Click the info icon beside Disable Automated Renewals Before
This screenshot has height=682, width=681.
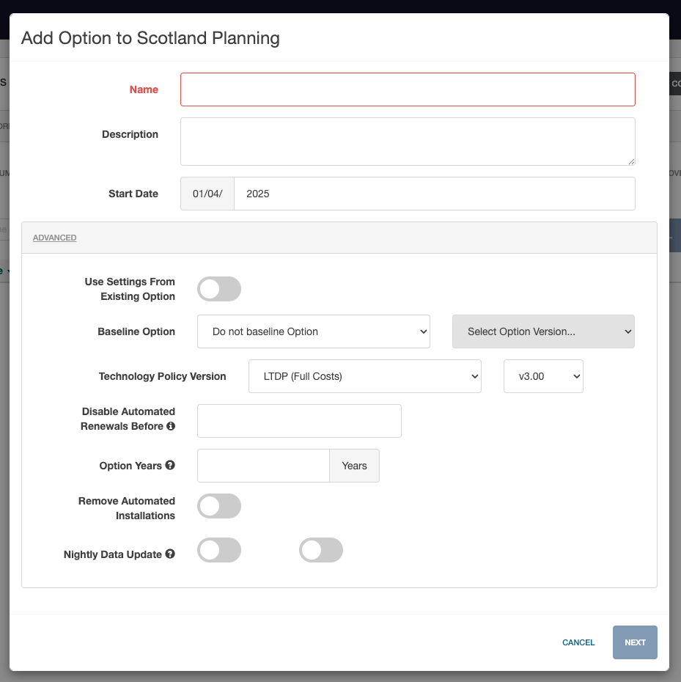[172, 426]
